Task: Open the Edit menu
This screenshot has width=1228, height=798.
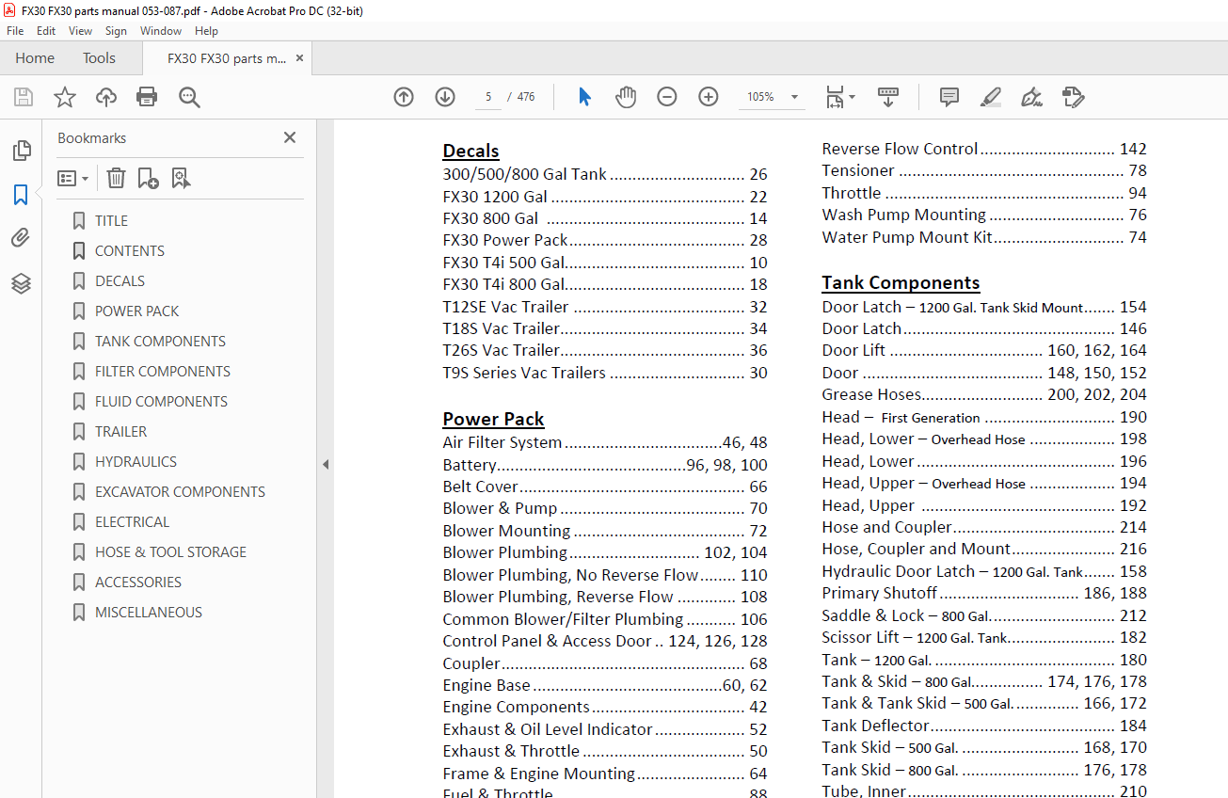Action: click(46, 31)
